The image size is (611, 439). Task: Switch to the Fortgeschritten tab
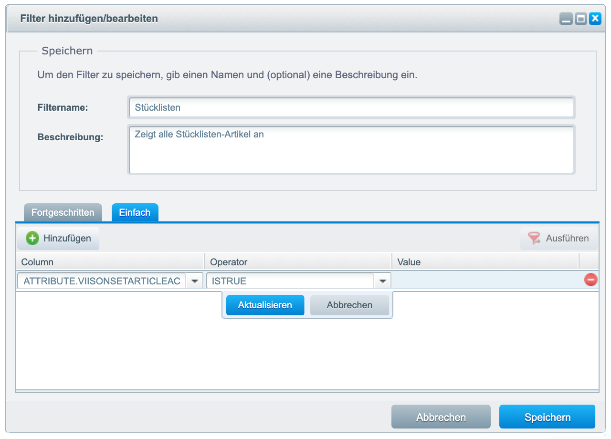click(63, 213)
